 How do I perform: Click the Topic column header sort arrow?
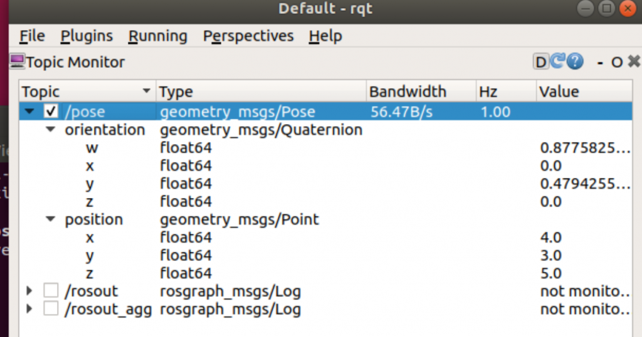point(147,91)
